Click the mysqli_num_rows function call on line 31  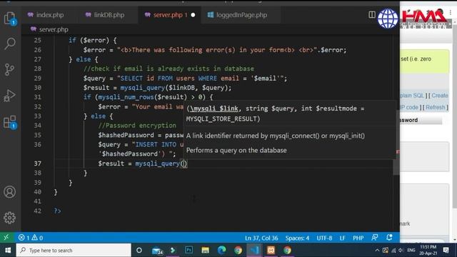[x=126, y=97]
